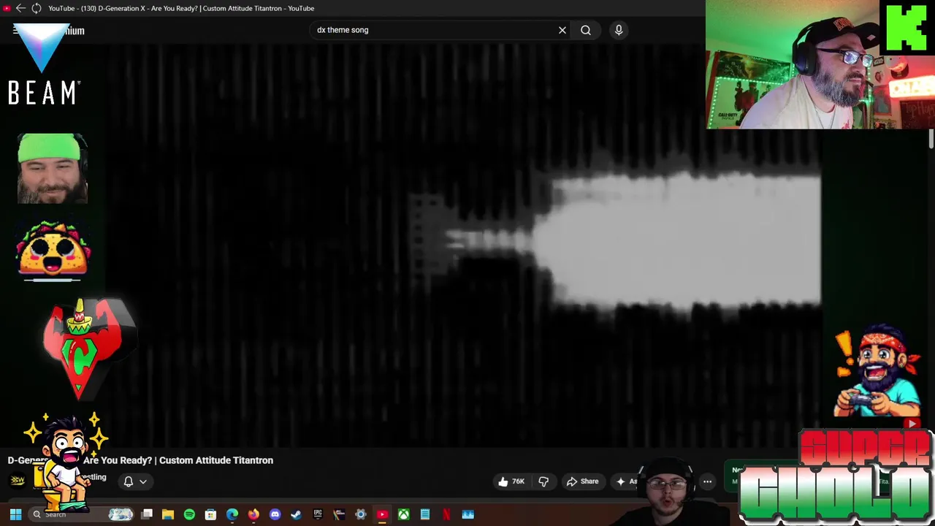The image size is (935, 526).
Task: Switch to Firefox on the taskbar
Action: [253, 514]
